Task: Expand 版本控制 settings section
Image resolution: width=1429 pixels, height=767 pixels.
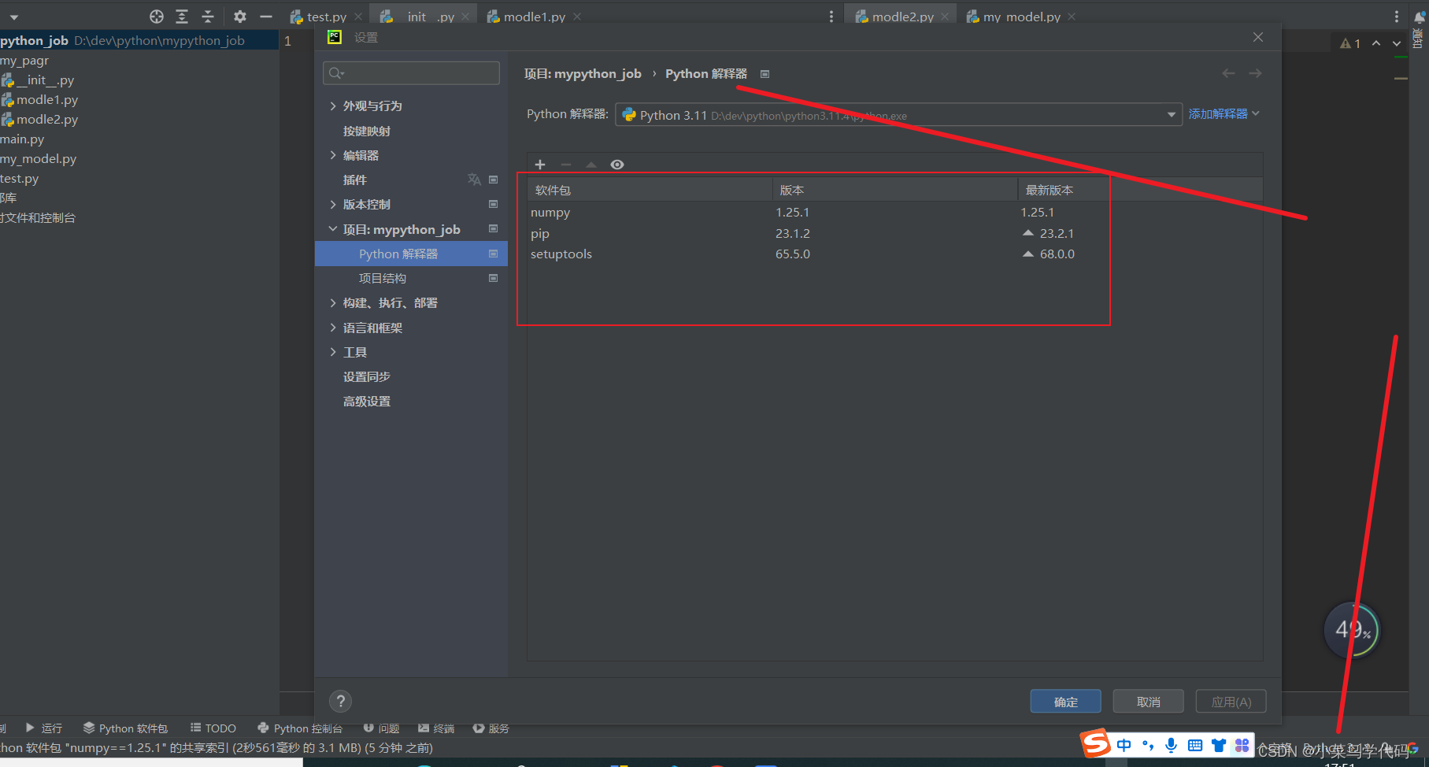Action: coord(333,204)
